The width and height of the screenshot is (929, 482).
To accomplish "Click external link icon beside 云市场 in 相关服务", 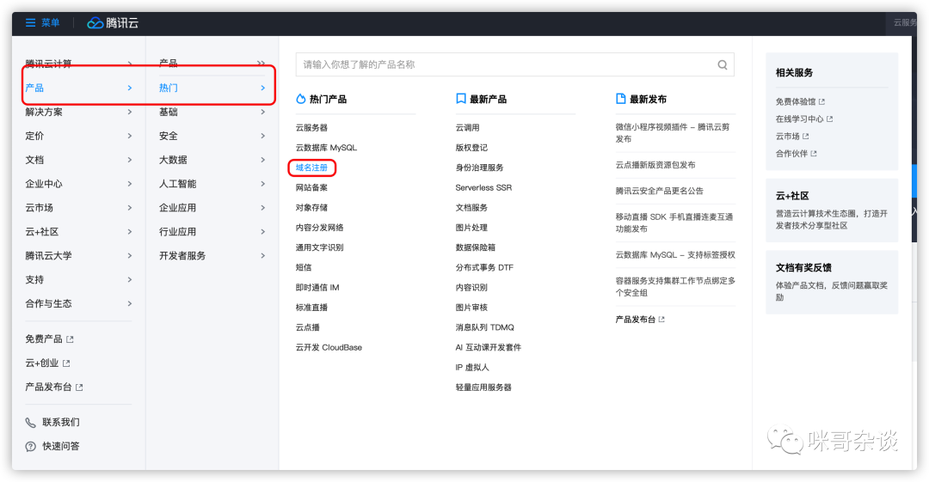I will 806,137.
